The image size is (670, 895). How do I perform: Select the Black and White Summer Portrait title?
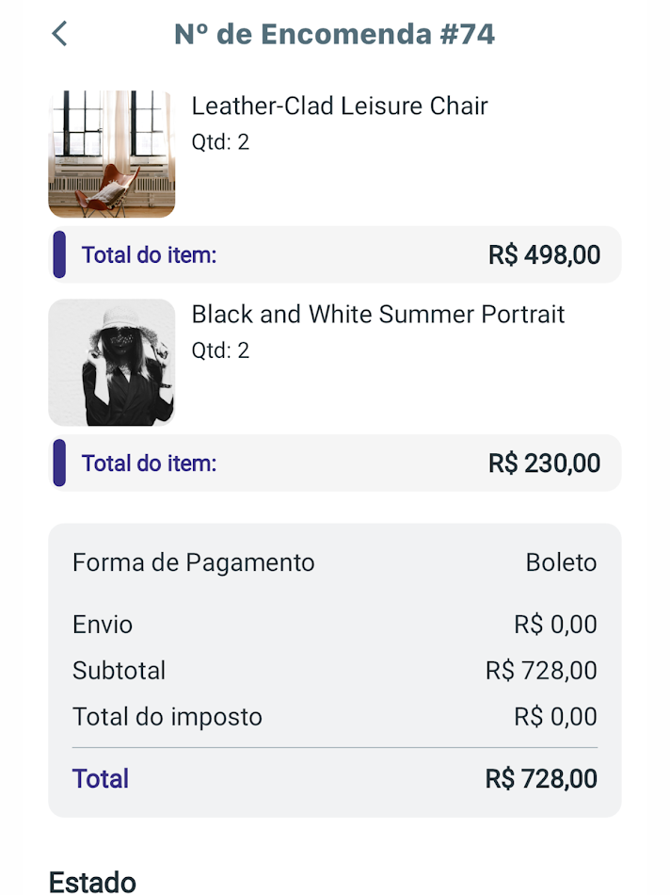pos(378,314)
